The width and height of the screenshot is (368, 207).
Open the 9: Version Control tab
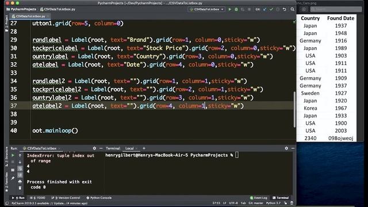66,198
